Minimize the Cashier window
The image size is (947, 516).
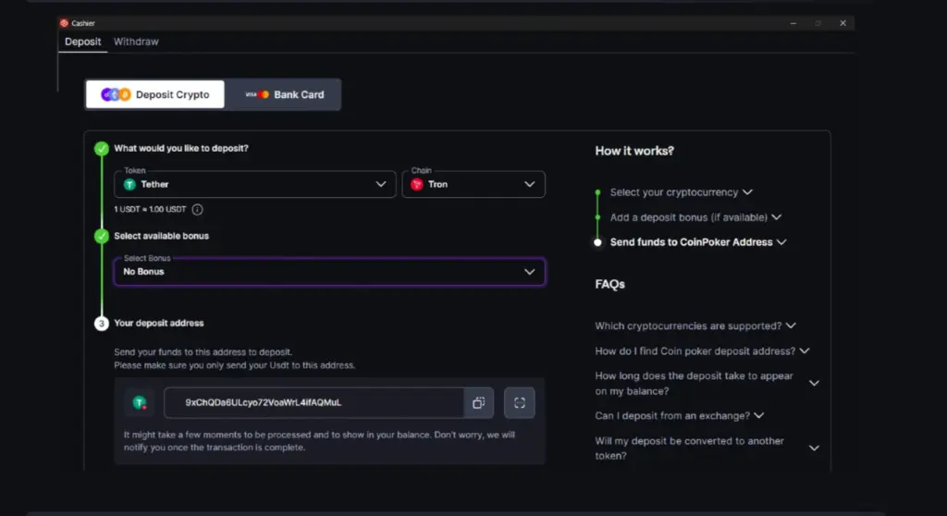(x=793, y=23)
